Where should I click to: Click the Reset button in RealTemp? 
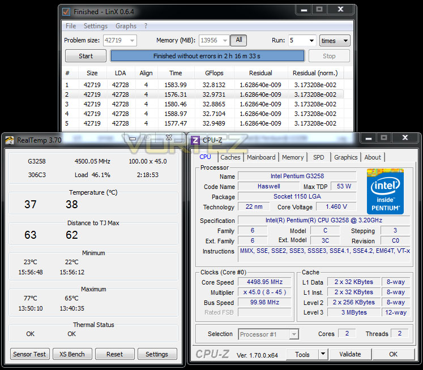click(x=114, y=354)
